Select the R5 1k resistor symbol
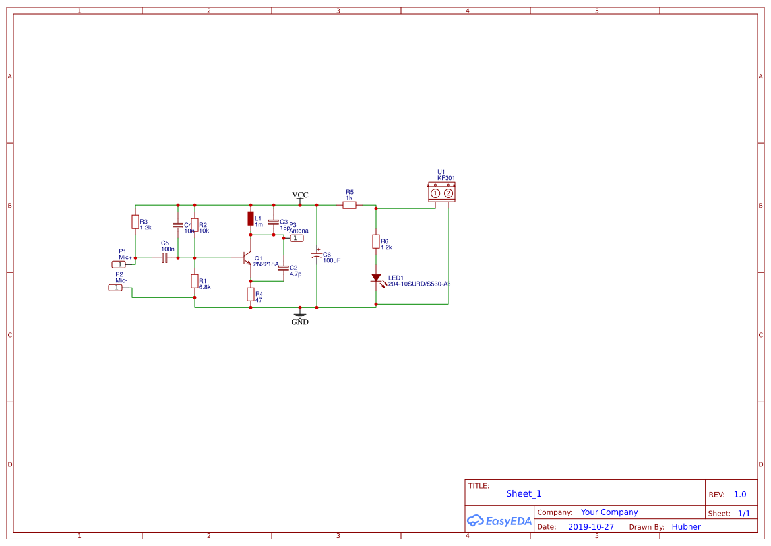 350,205
